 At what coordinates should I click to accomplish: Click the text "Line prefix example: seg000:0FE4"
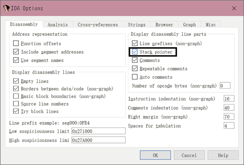(49, 123)
